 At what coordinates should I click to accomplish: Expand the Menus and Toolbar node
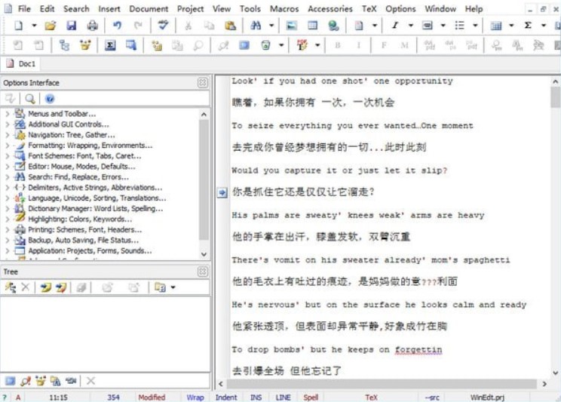click(x=8, y=114)
